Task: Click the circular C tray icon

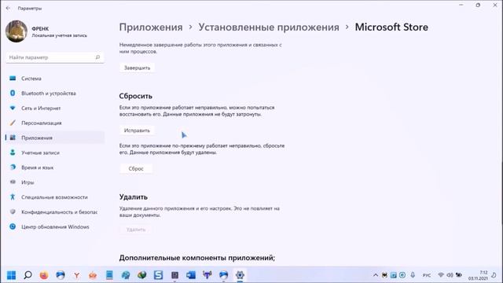Action: (402, 275)
